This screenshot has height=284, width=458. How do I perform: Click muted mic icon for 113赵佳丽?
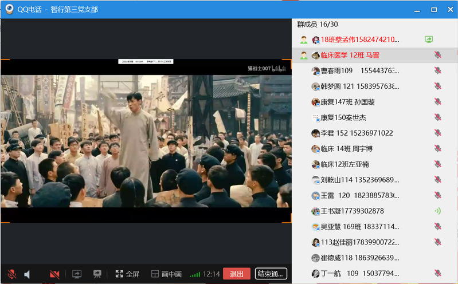click(437, 242)
